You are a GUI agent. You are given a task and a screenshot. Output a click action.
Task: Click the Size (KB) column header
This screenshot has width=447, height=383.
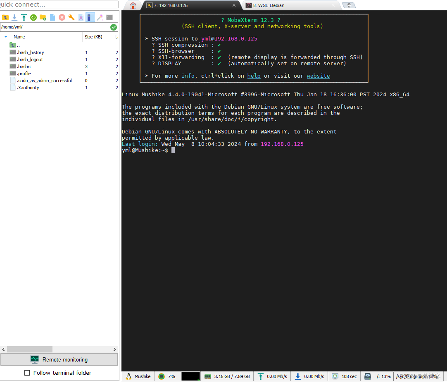coord(93,37)
